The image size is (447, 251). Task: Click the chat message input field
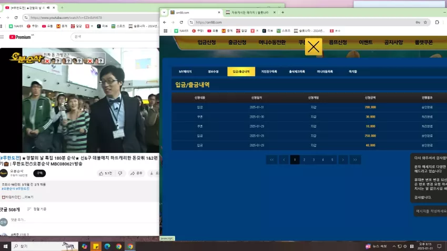coord(431,211)
